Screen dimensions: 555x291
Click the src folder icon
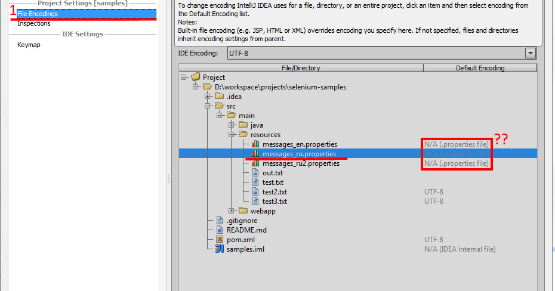[x=220, y=106]
